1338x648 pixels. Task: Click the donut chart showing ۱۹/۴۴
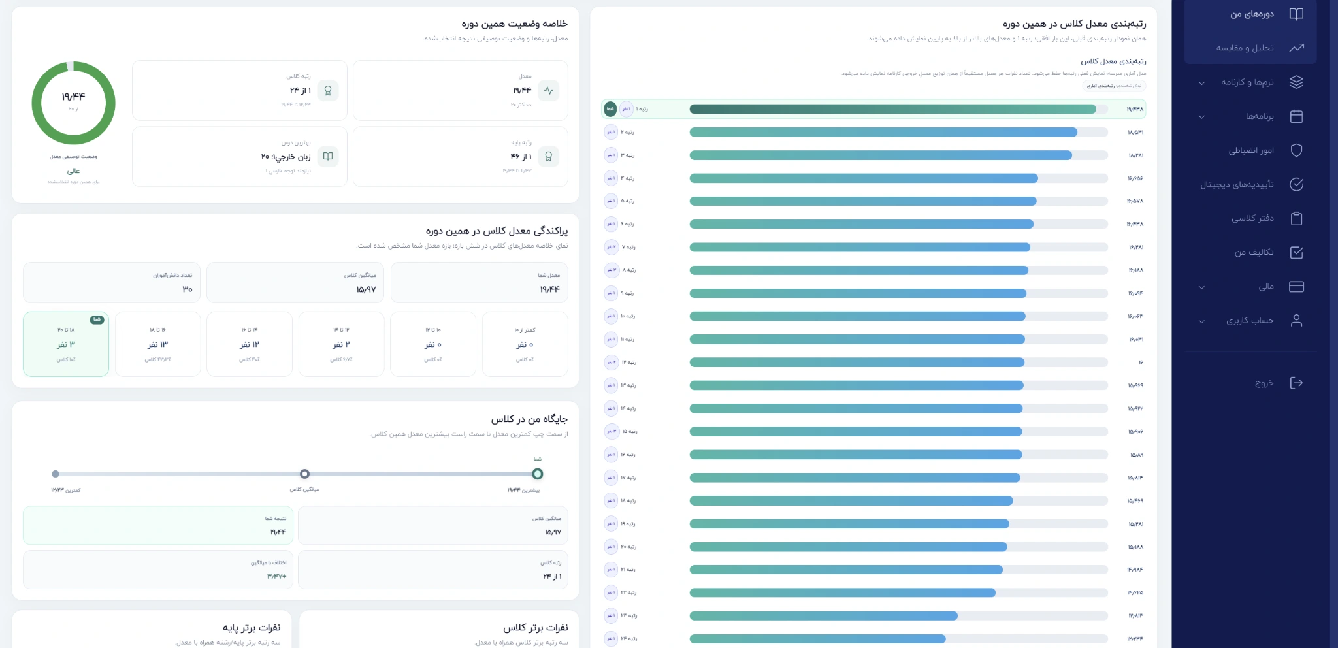tap(73, 103)
